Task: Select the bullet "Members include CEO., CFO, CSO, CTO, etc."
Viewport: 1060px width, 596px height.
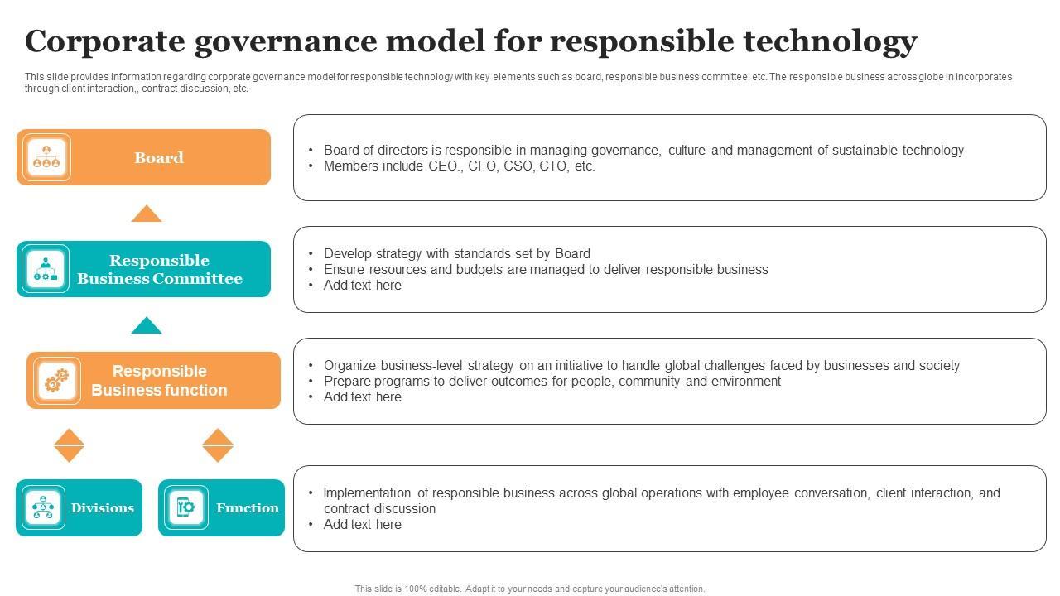Action: click(x=460, y=166)
